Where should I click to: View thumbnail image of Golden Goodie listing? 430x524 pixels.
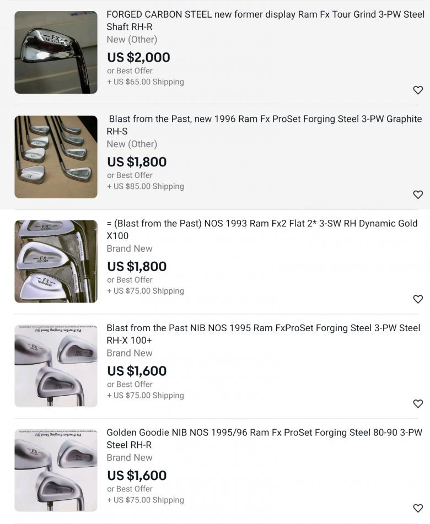pos(56,471)
